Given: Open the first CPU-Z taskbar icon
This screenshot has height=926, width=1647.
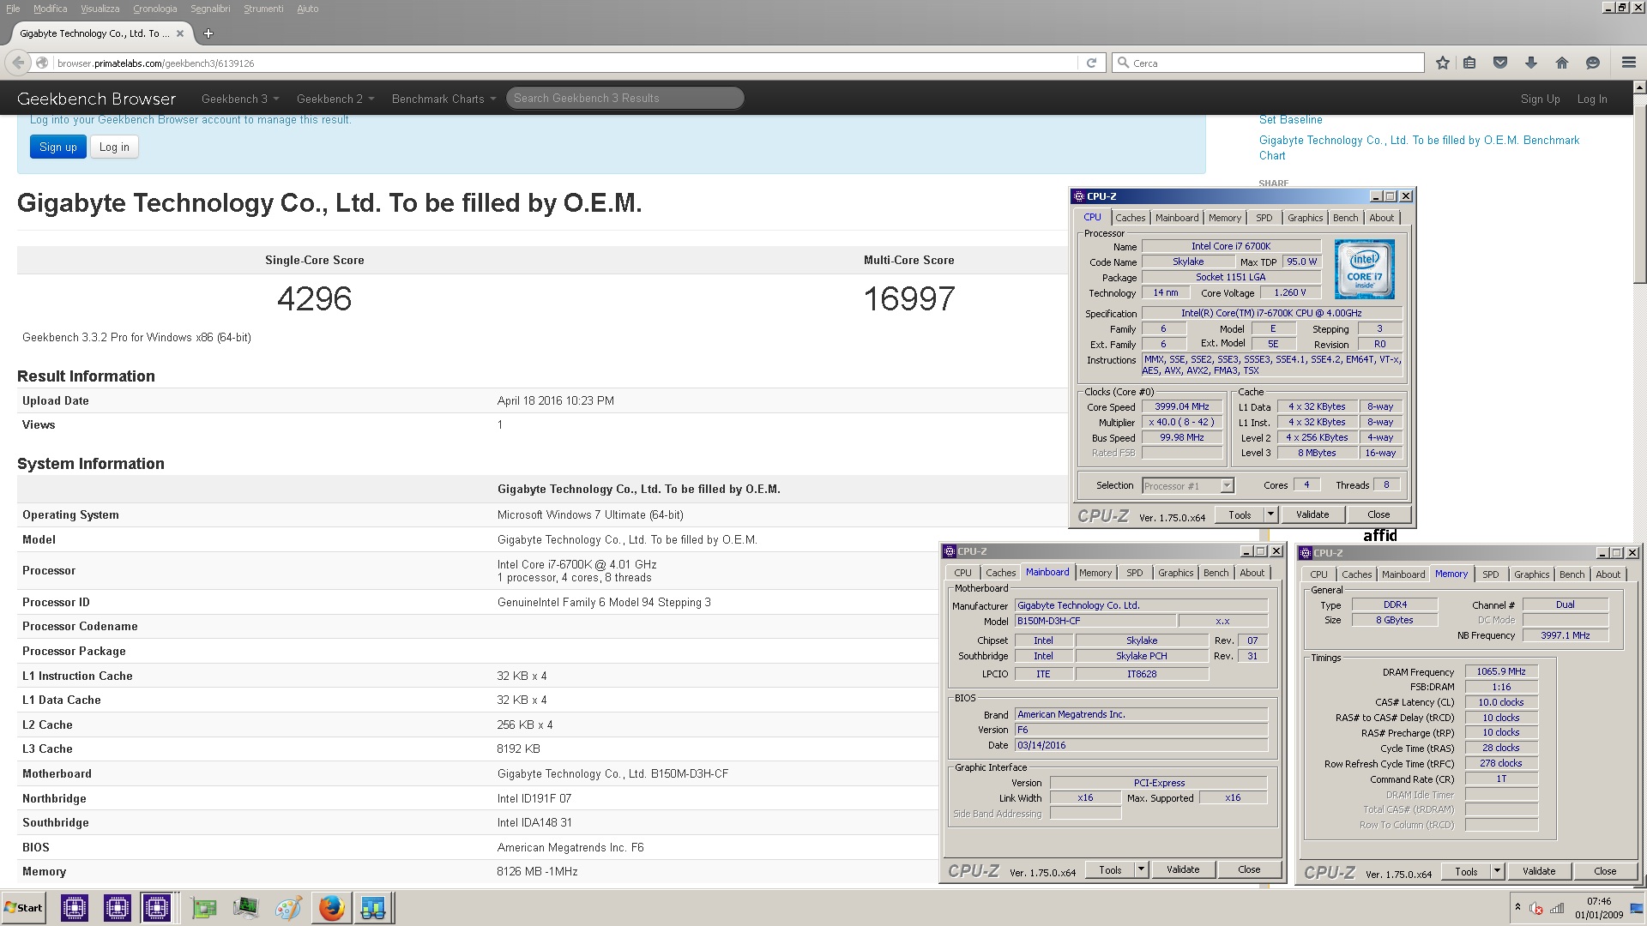Looking at the screenshot, I should pyautogui.click(x=75, y=907).
